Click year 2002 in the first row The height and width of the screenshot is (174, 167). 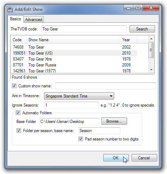click(x=126, y=47)
